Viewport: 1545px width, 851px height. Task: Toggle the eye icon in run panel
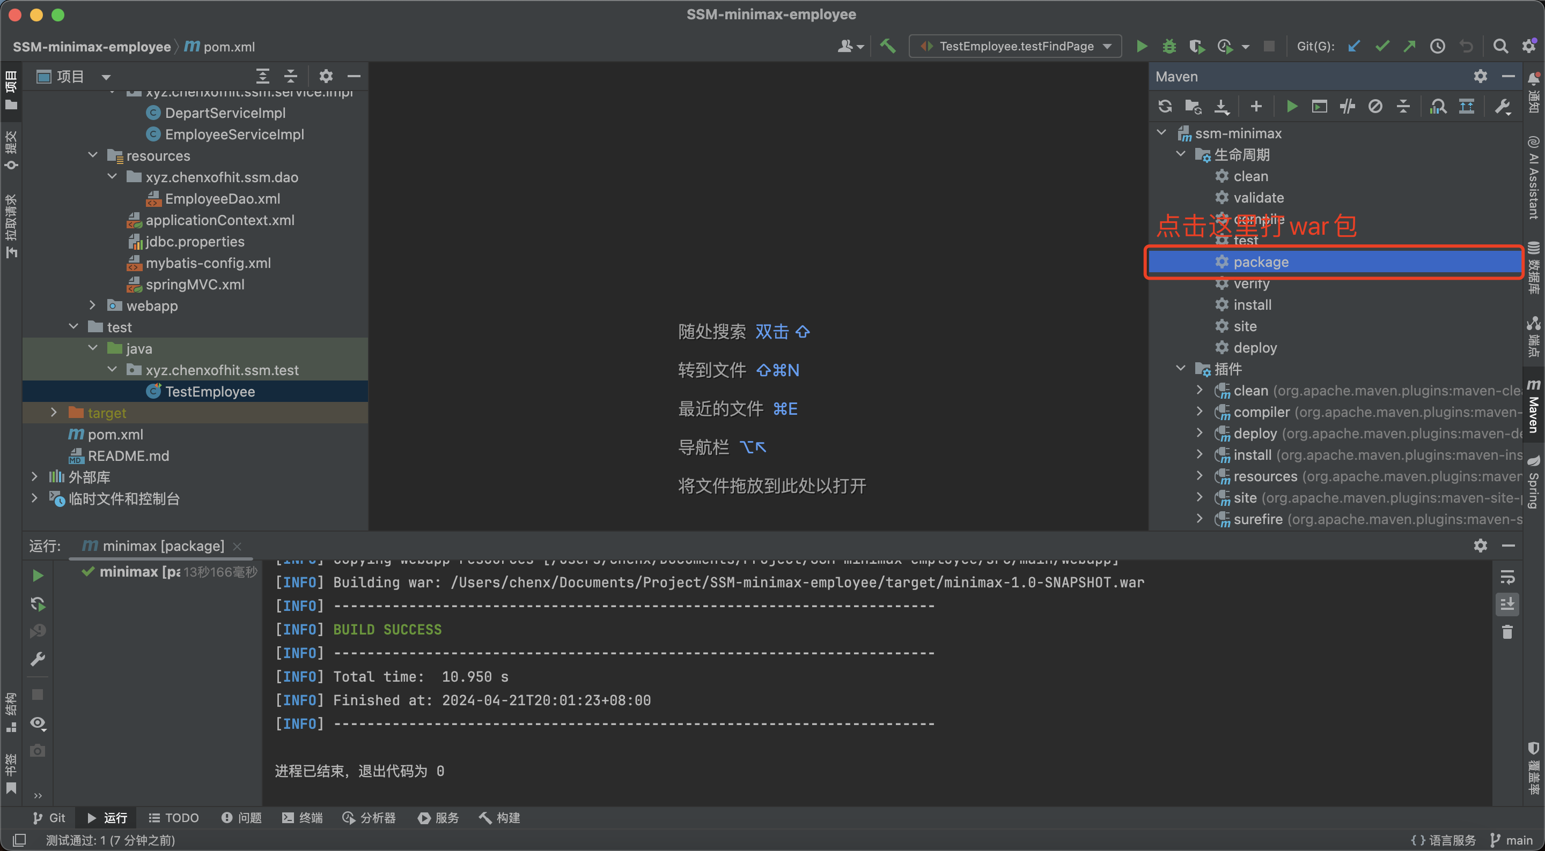point(38,723)
